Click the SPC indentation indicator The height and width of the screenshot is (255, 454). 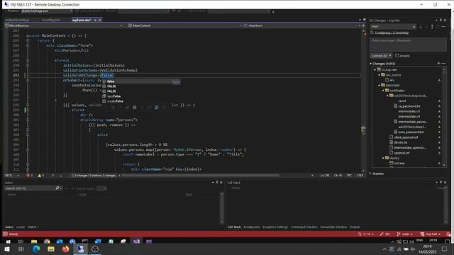(x=349, y=176)
